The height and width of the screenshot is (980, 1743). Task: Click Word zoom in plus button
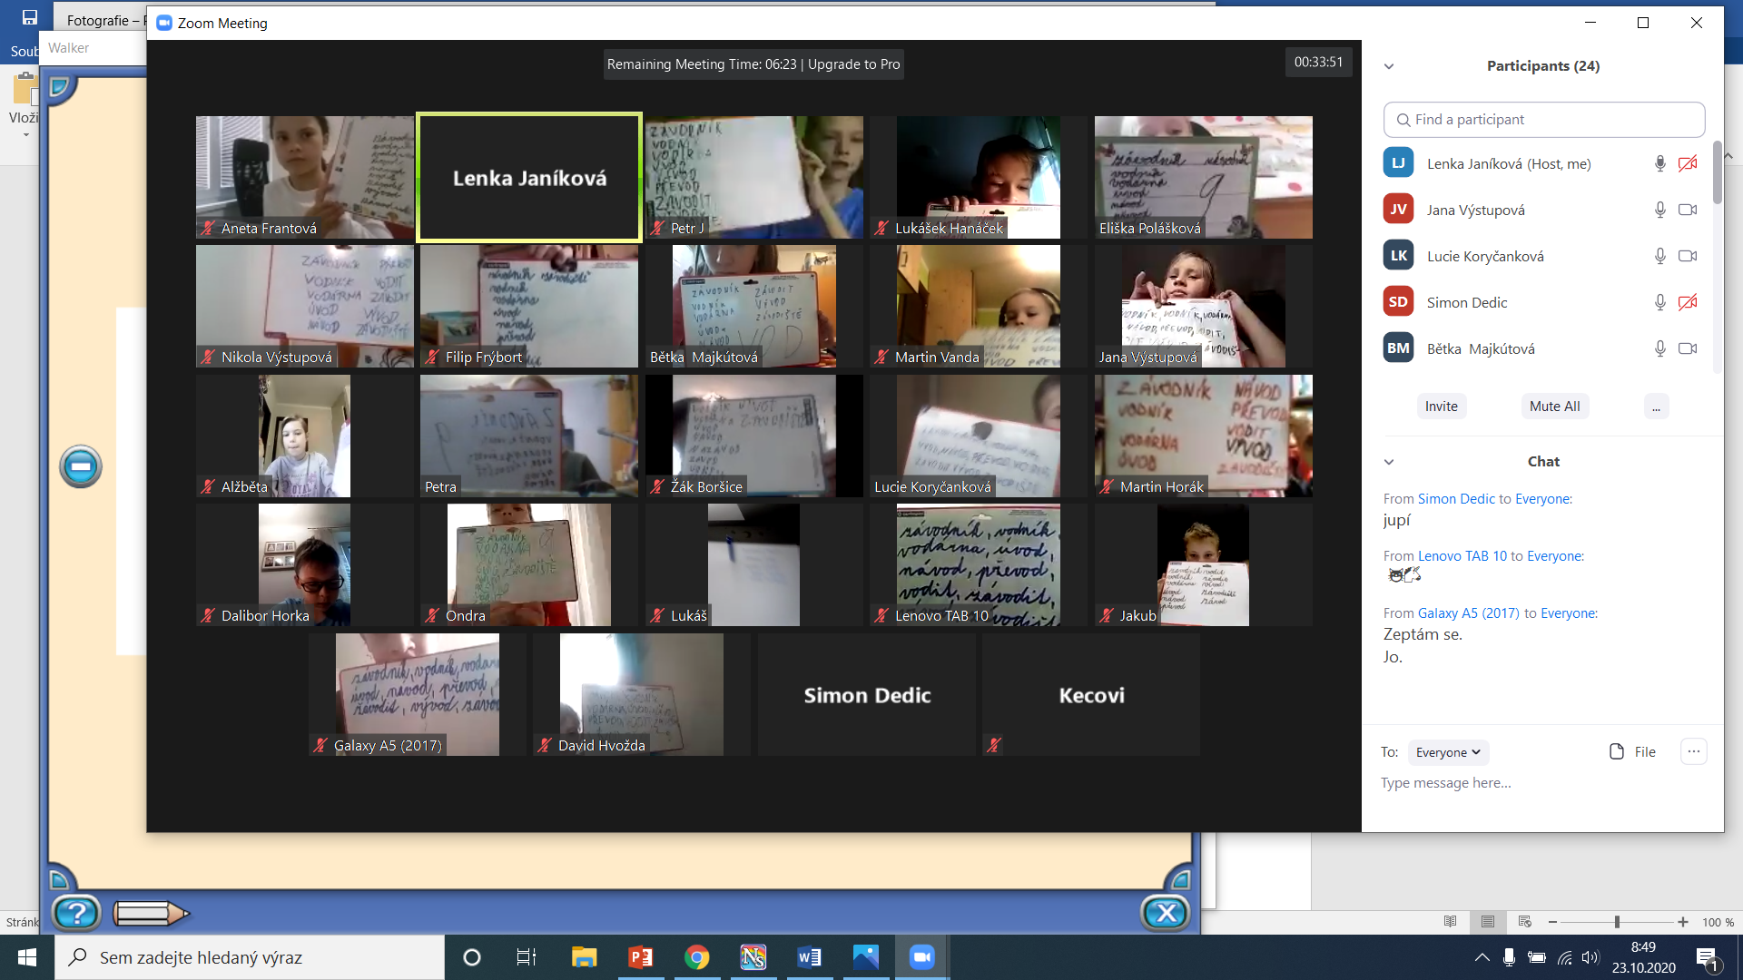(1683, 922)
